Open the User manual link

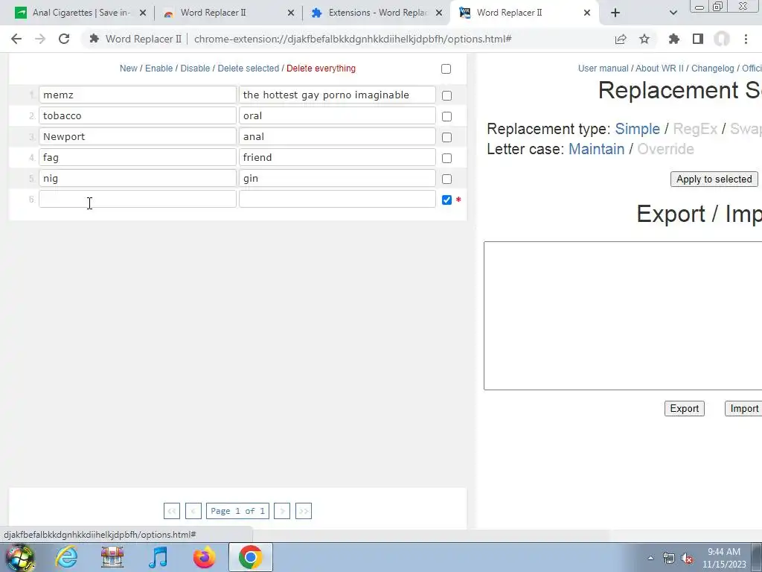tap(603, 69)
